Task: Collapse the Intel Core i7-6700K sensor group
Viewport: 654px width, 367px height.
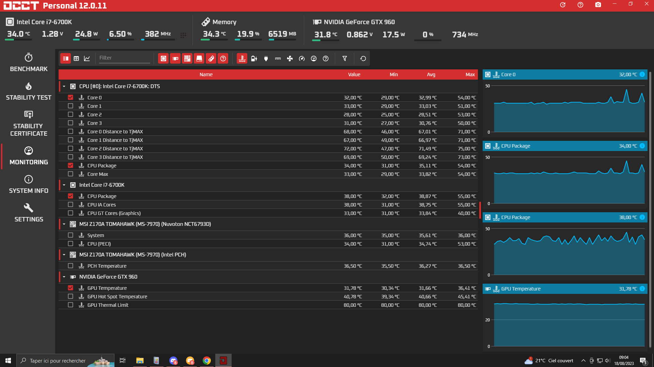Action: coord(64,185)
